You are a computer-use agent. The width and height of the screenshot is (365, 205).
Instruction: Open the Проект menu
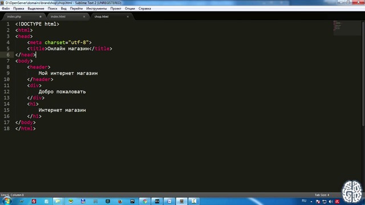pyautogui.click(x=116, y=9)
